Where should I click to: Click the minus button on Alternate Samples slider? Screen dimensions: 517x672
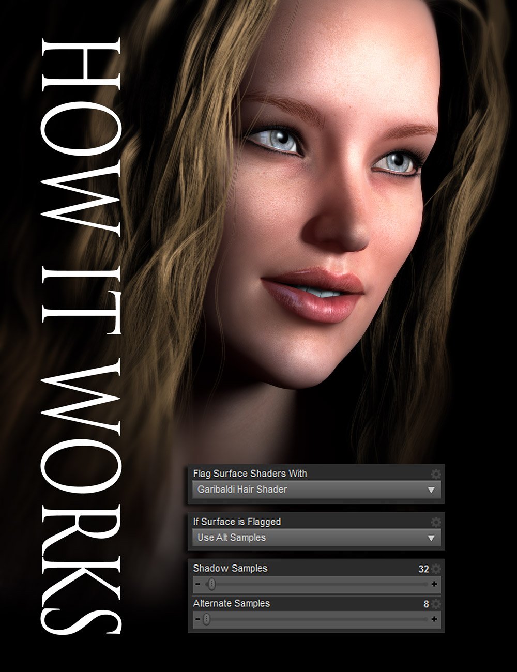click(198, 619)
